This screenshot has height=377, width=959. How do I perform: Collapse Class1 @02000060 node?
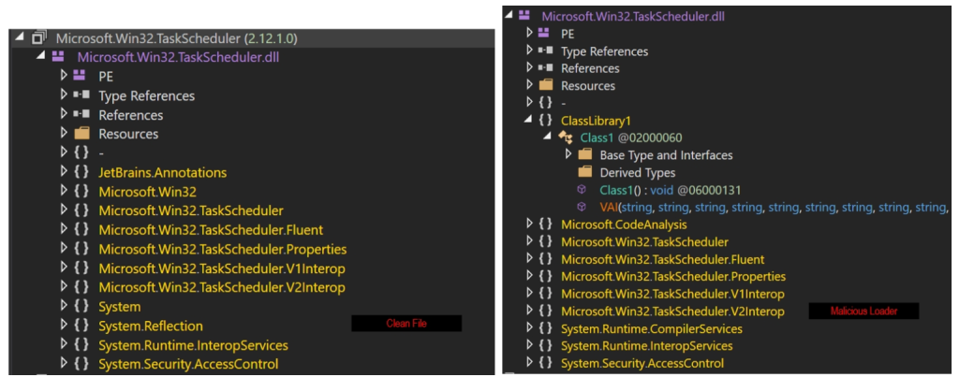tap(548, 138)
